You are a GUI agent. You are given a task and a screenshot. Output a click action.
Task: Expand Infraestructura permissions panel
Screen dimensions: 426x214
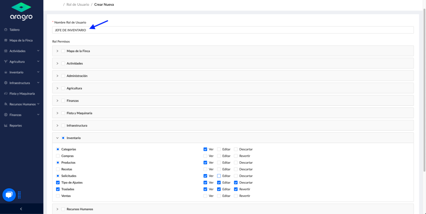(57, 125)
